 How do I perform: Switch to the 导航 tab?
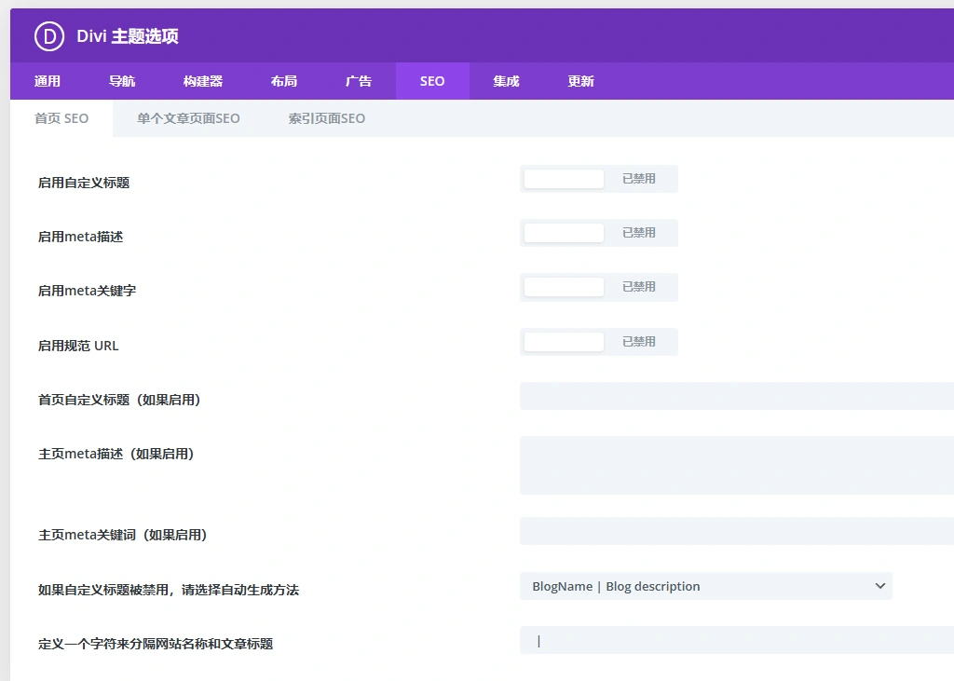[122, 81]
